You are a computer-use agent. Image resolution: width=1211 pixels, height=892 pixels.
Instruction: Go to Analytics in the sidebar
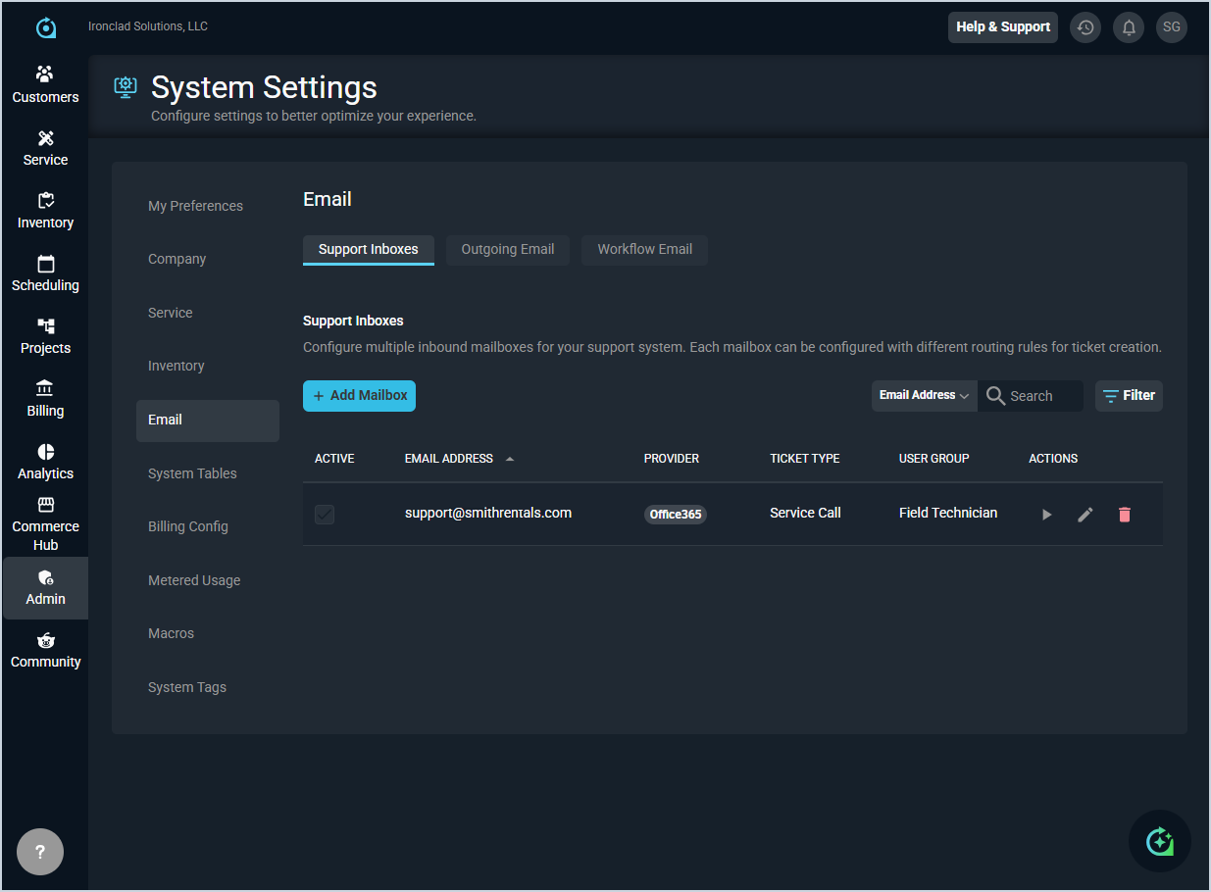coord(45,462)
